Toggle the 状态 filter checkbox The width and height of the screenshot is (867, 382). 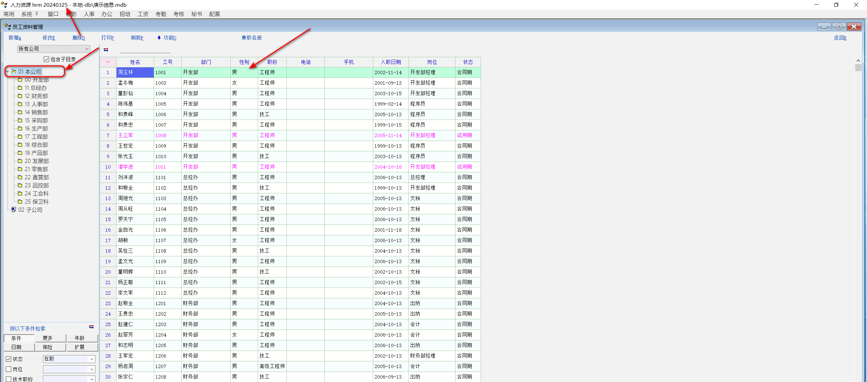[9, 359]
